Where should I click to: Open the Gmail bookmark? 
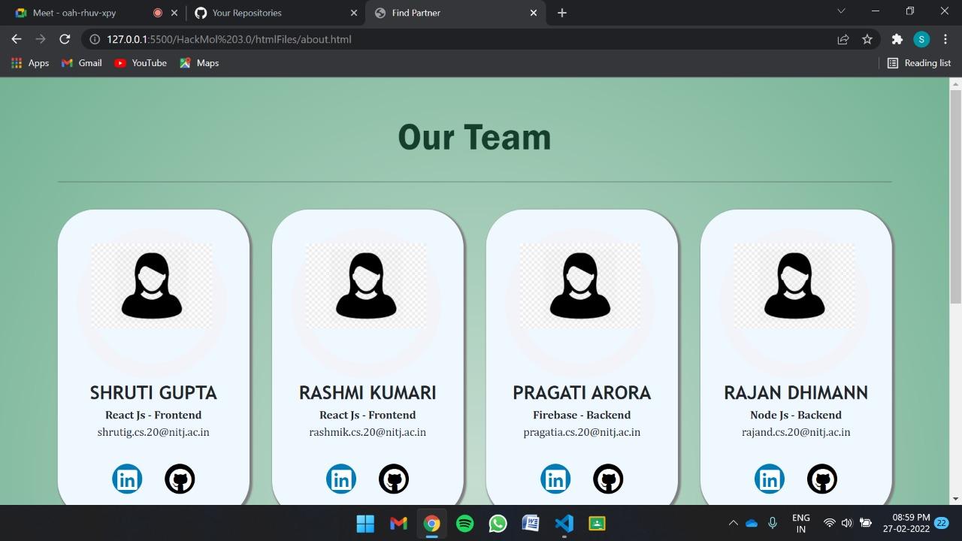tap(81, 63)
